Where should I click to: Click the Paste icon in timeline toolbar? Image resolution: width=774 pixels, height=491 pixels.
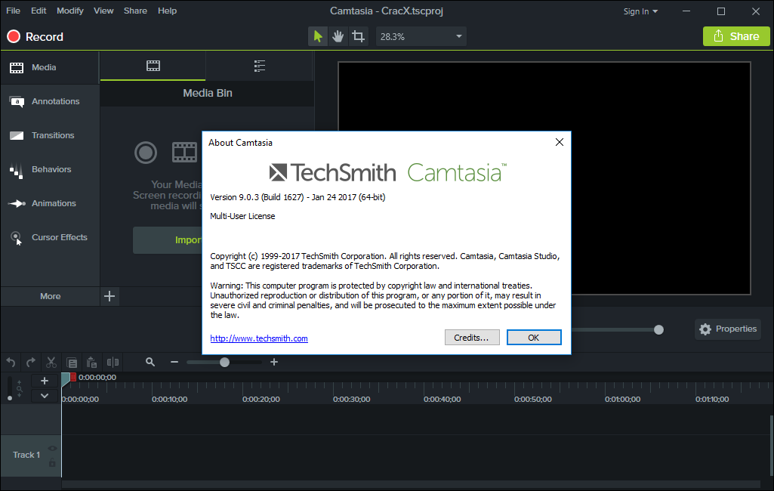92,363
